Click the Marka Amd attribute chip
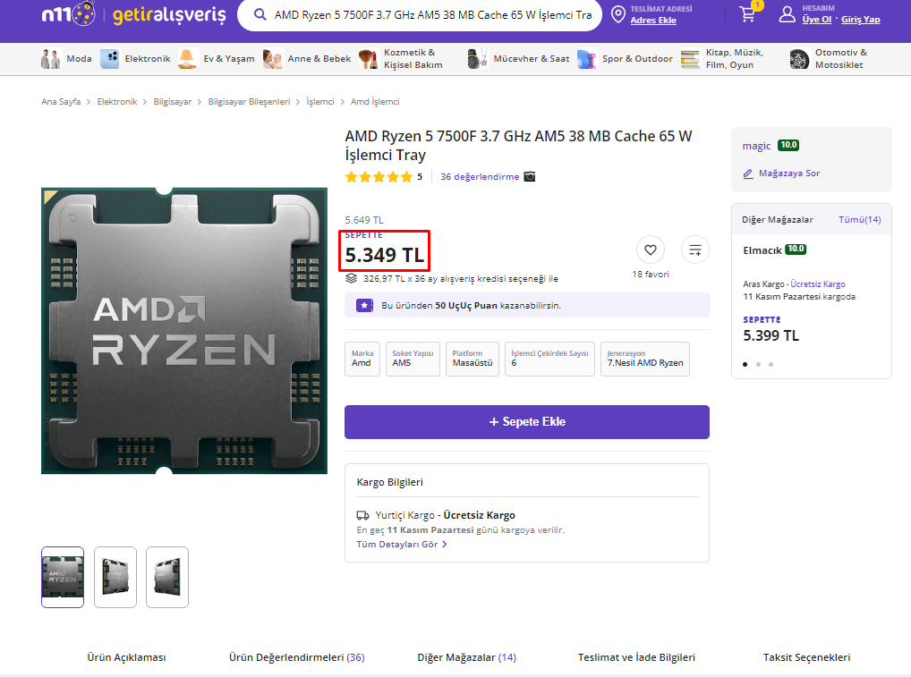Viewport: 911px width, 677px height. 362,359
